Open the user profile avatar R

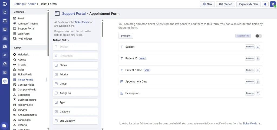(x=273, y=4)
